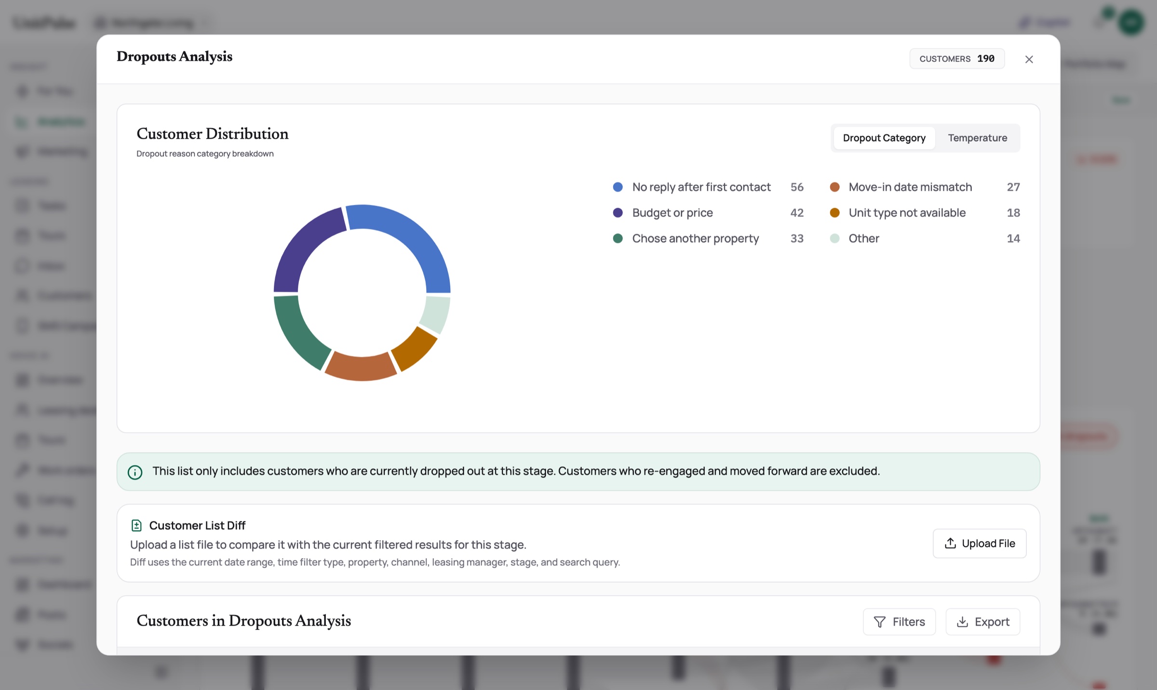This screenshot has height=690, width=1157.
Task: Click the 'Dropouts Analysis' dialog title
Action: 175,56
